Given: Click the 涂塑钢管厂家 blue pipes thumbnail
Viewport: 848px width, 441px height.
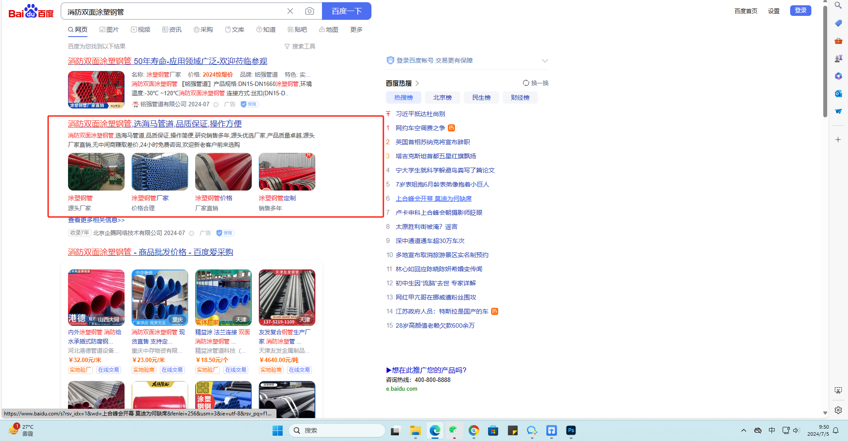Looking at the screenshot, I should [x=160, y=172].
